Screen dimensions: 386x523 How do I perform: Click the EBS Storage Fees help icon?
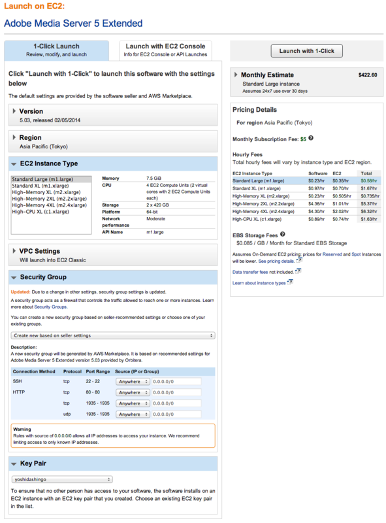point(283,234)
